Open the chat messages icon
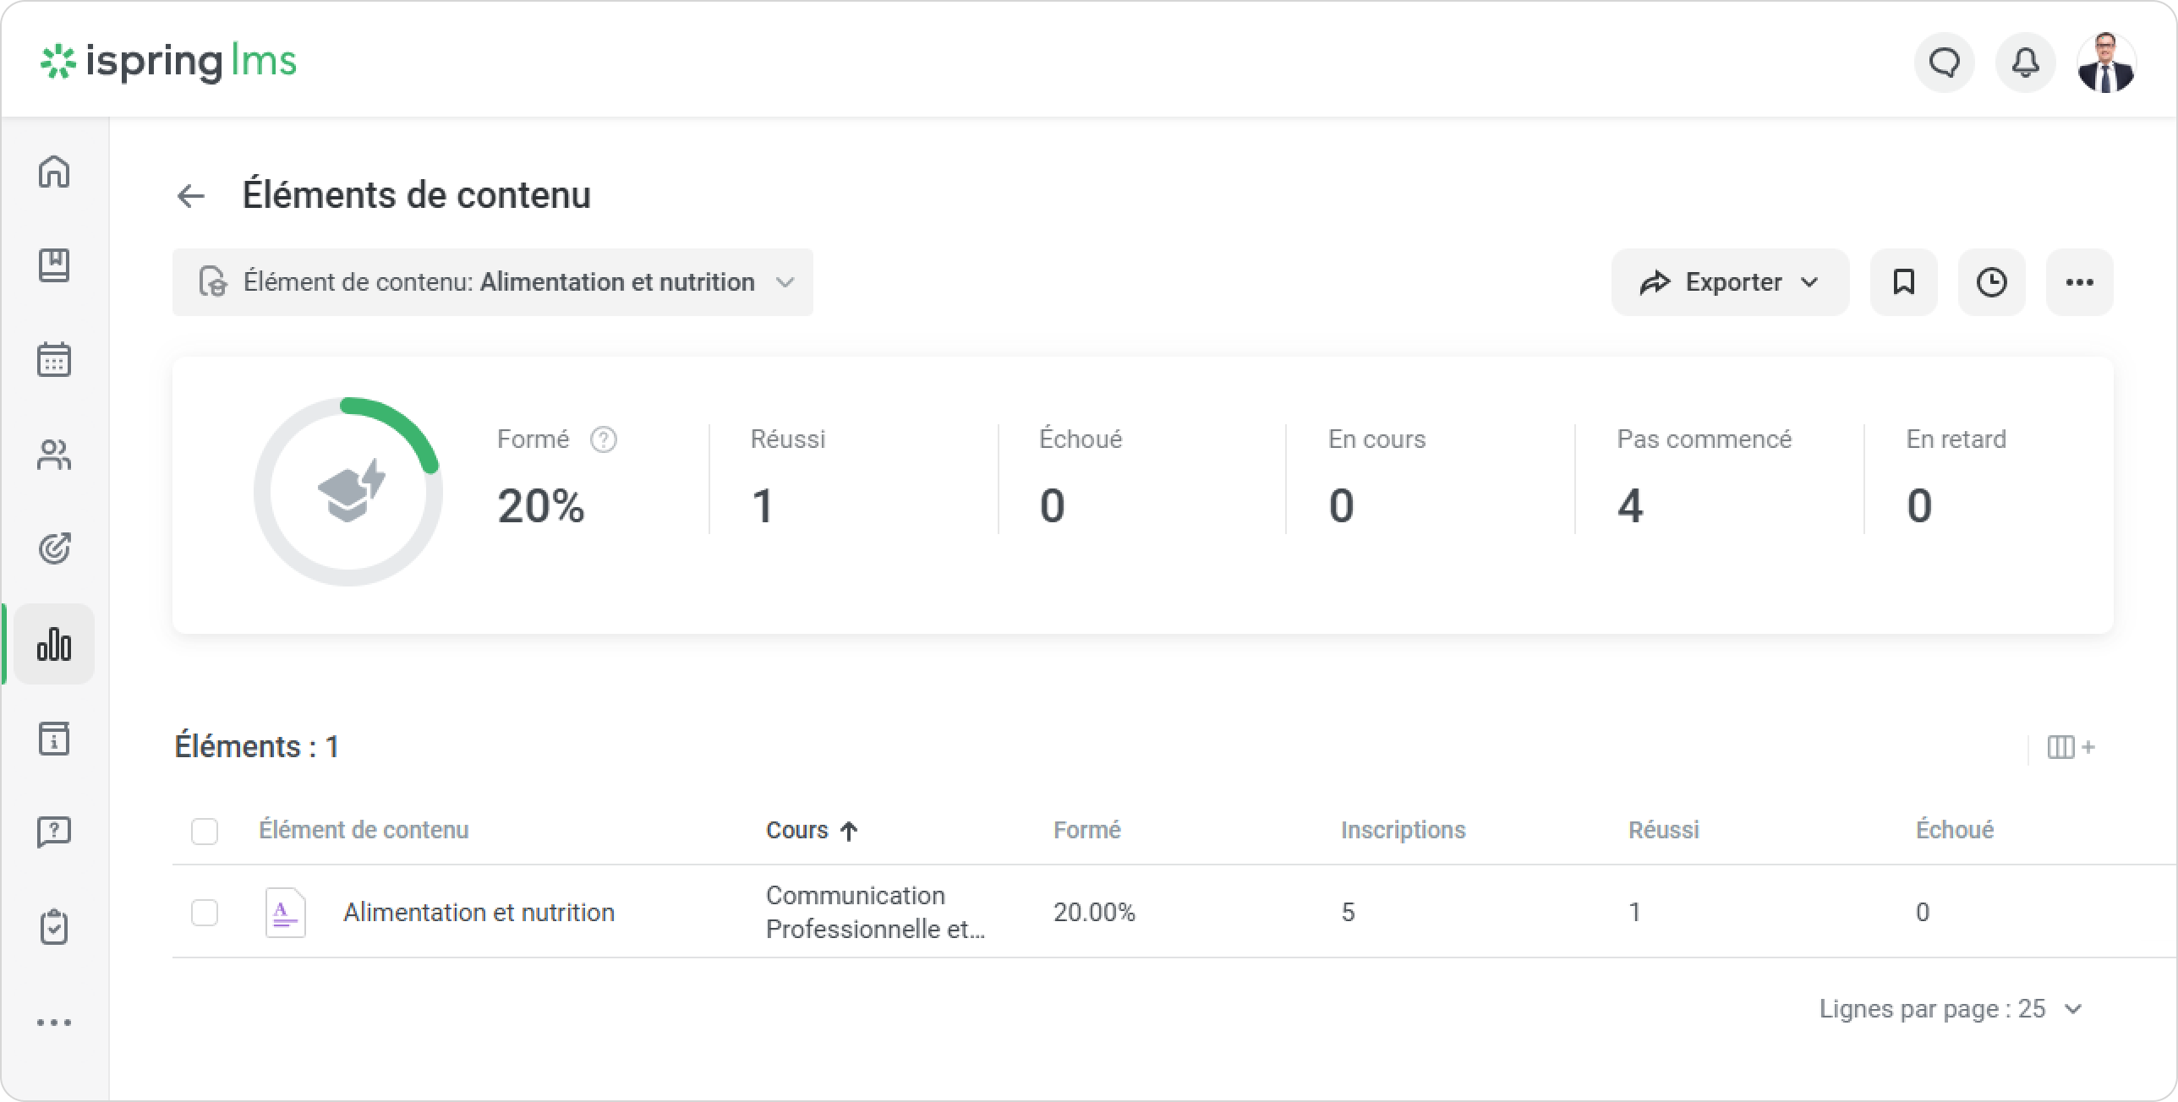2178x1102 pixels. pyautogui.click(x=1944, y=63)
